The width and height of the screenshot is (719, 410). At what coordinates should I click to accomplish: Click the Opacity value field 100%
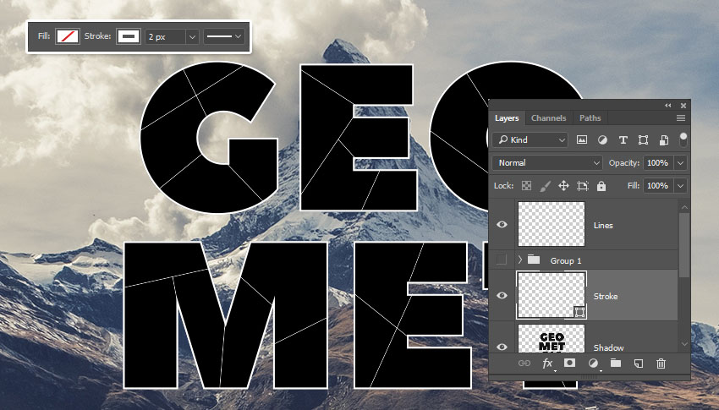coord(658,162)
